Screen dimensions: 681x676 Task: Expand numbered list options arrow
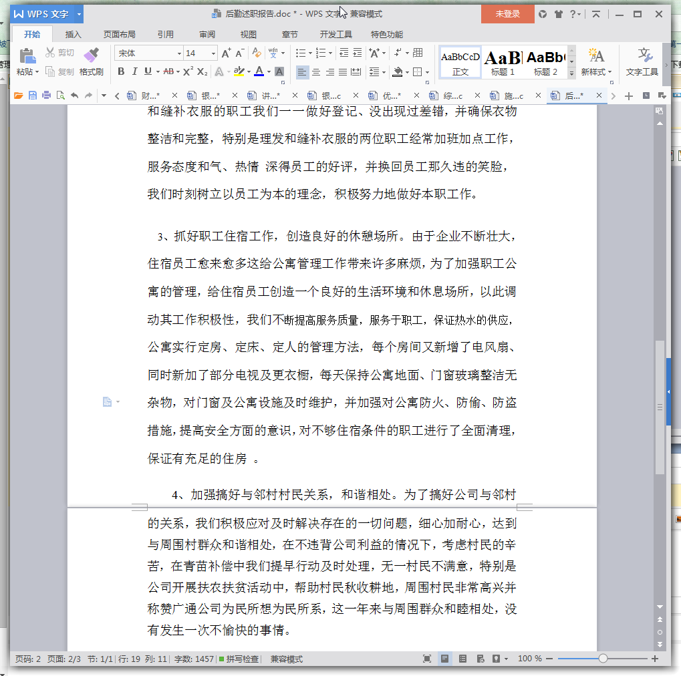(x=330, y=53)
